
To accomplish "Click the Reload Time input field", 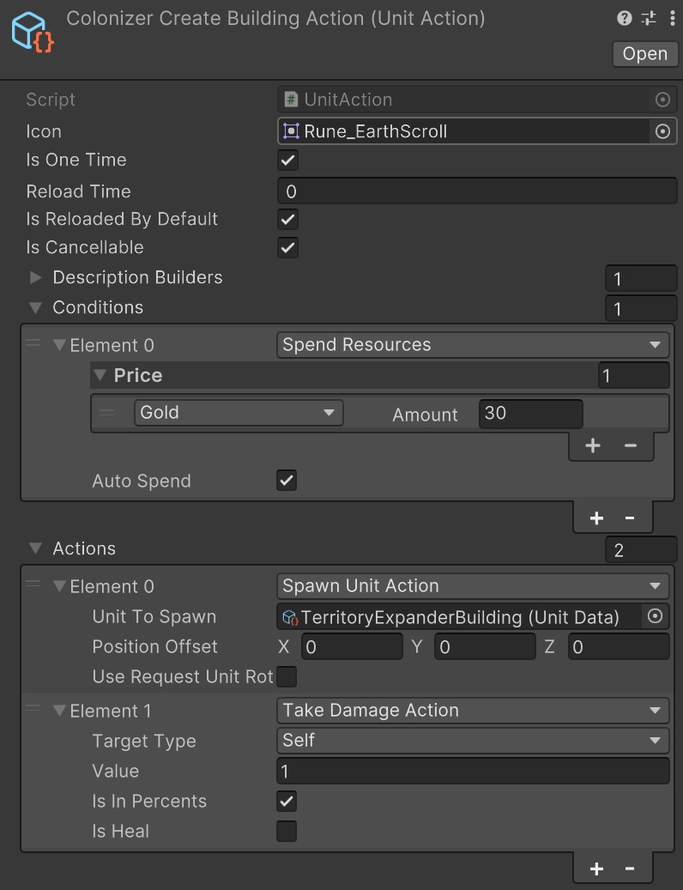I will coord(477,191).
